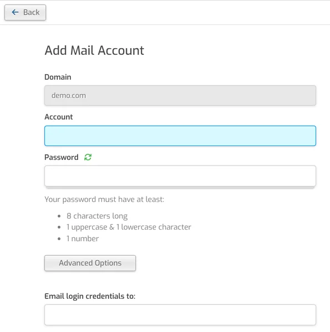Screen dimensions: 330x332
Task: Click the Add Mail Account heading
Action: tap(94, 50)
